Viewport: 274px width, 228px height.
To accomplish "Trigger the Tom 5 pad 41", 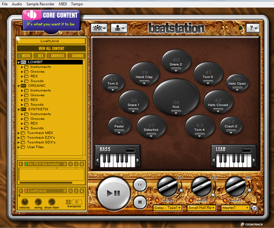I will [x=208, y=74].
